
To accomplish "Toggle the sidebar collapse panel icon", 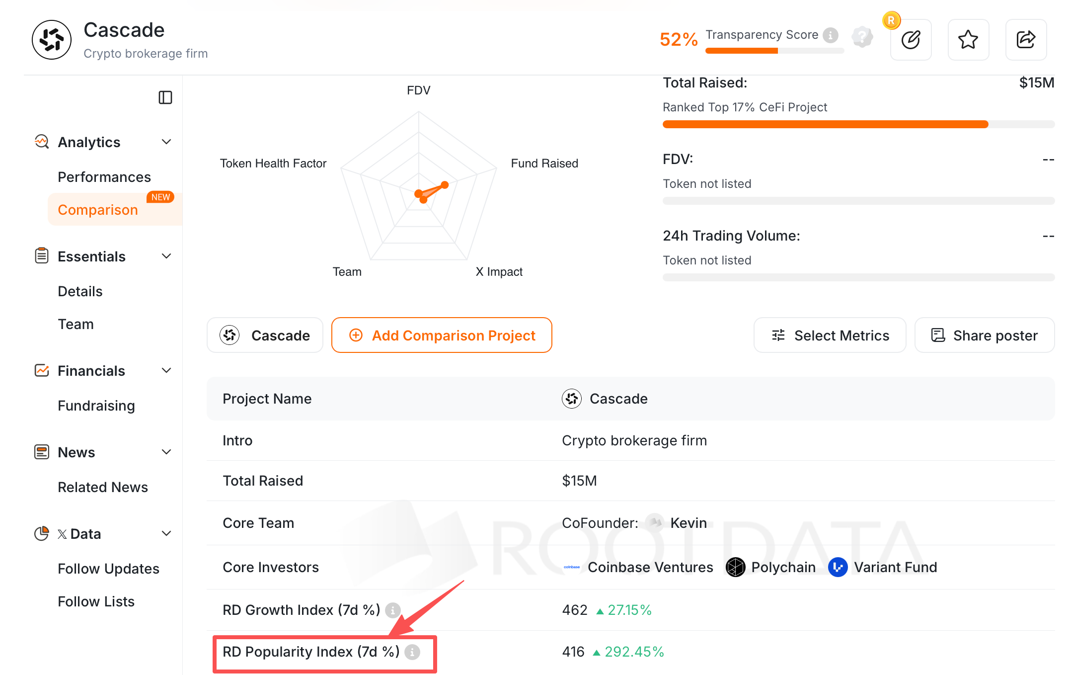I will pos(165,97).
